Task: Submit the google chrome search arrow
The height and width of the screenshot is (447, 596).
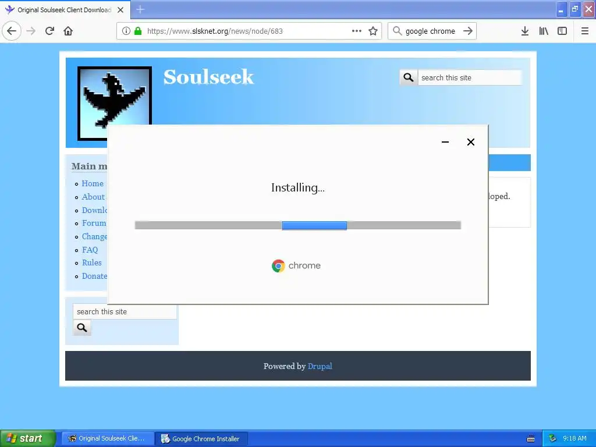Action: click(468, 31)
